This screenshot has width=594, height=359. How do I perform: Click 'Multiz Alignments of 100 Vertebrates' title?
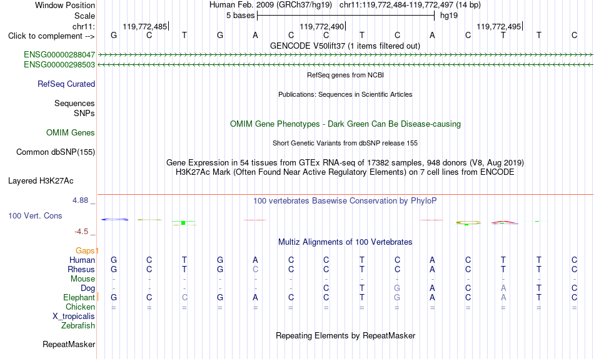click(345, 242)
